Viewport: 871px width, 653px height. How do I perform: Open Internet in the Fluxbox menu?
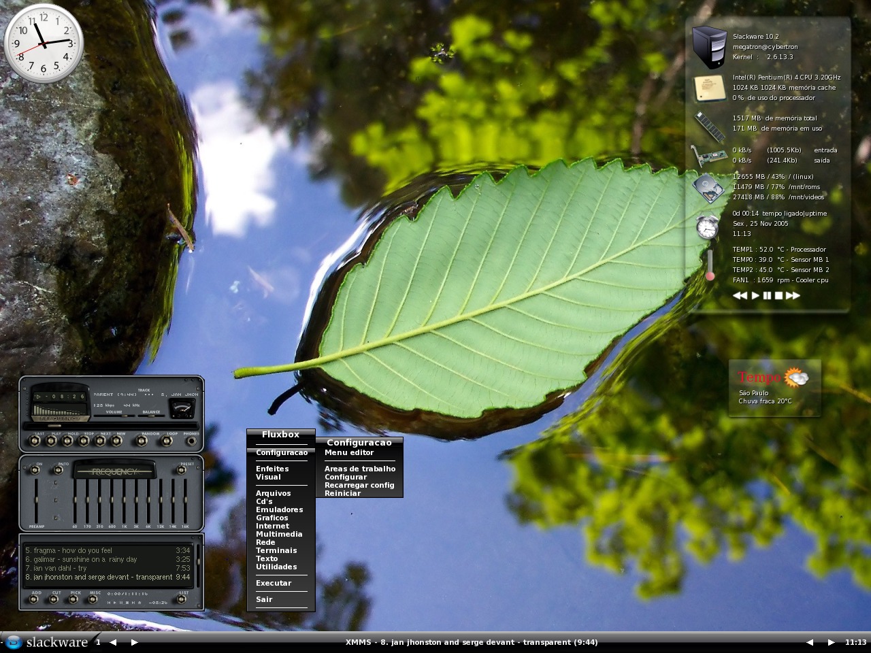point(272,526)
